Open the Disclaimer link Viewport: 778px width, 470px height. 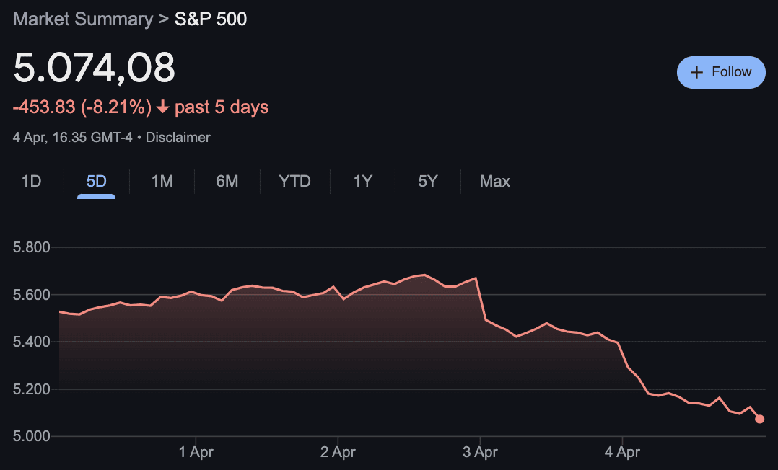pyautogui.click(x=178, y=137)
